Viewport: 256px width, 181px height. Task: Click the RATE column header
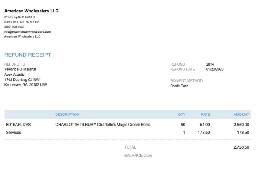(x=205, y=114)
